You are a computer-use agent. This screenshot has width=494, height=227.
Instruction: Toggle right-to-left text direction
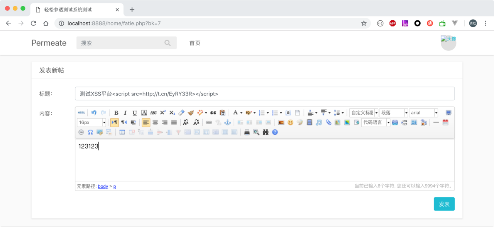point(123,122)
